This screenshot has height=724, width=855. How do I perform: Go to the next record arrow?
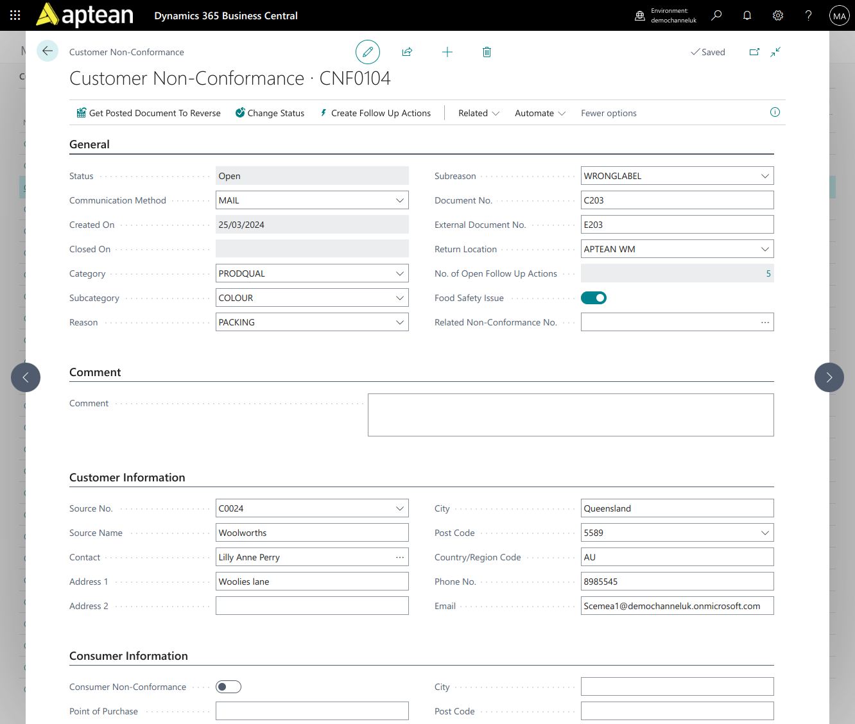[x=829, y=377]
